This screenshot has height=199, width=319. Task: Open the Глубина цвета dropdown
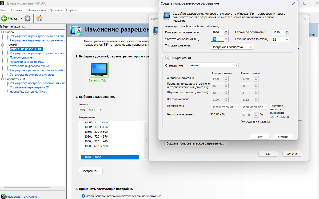[280, 39]
